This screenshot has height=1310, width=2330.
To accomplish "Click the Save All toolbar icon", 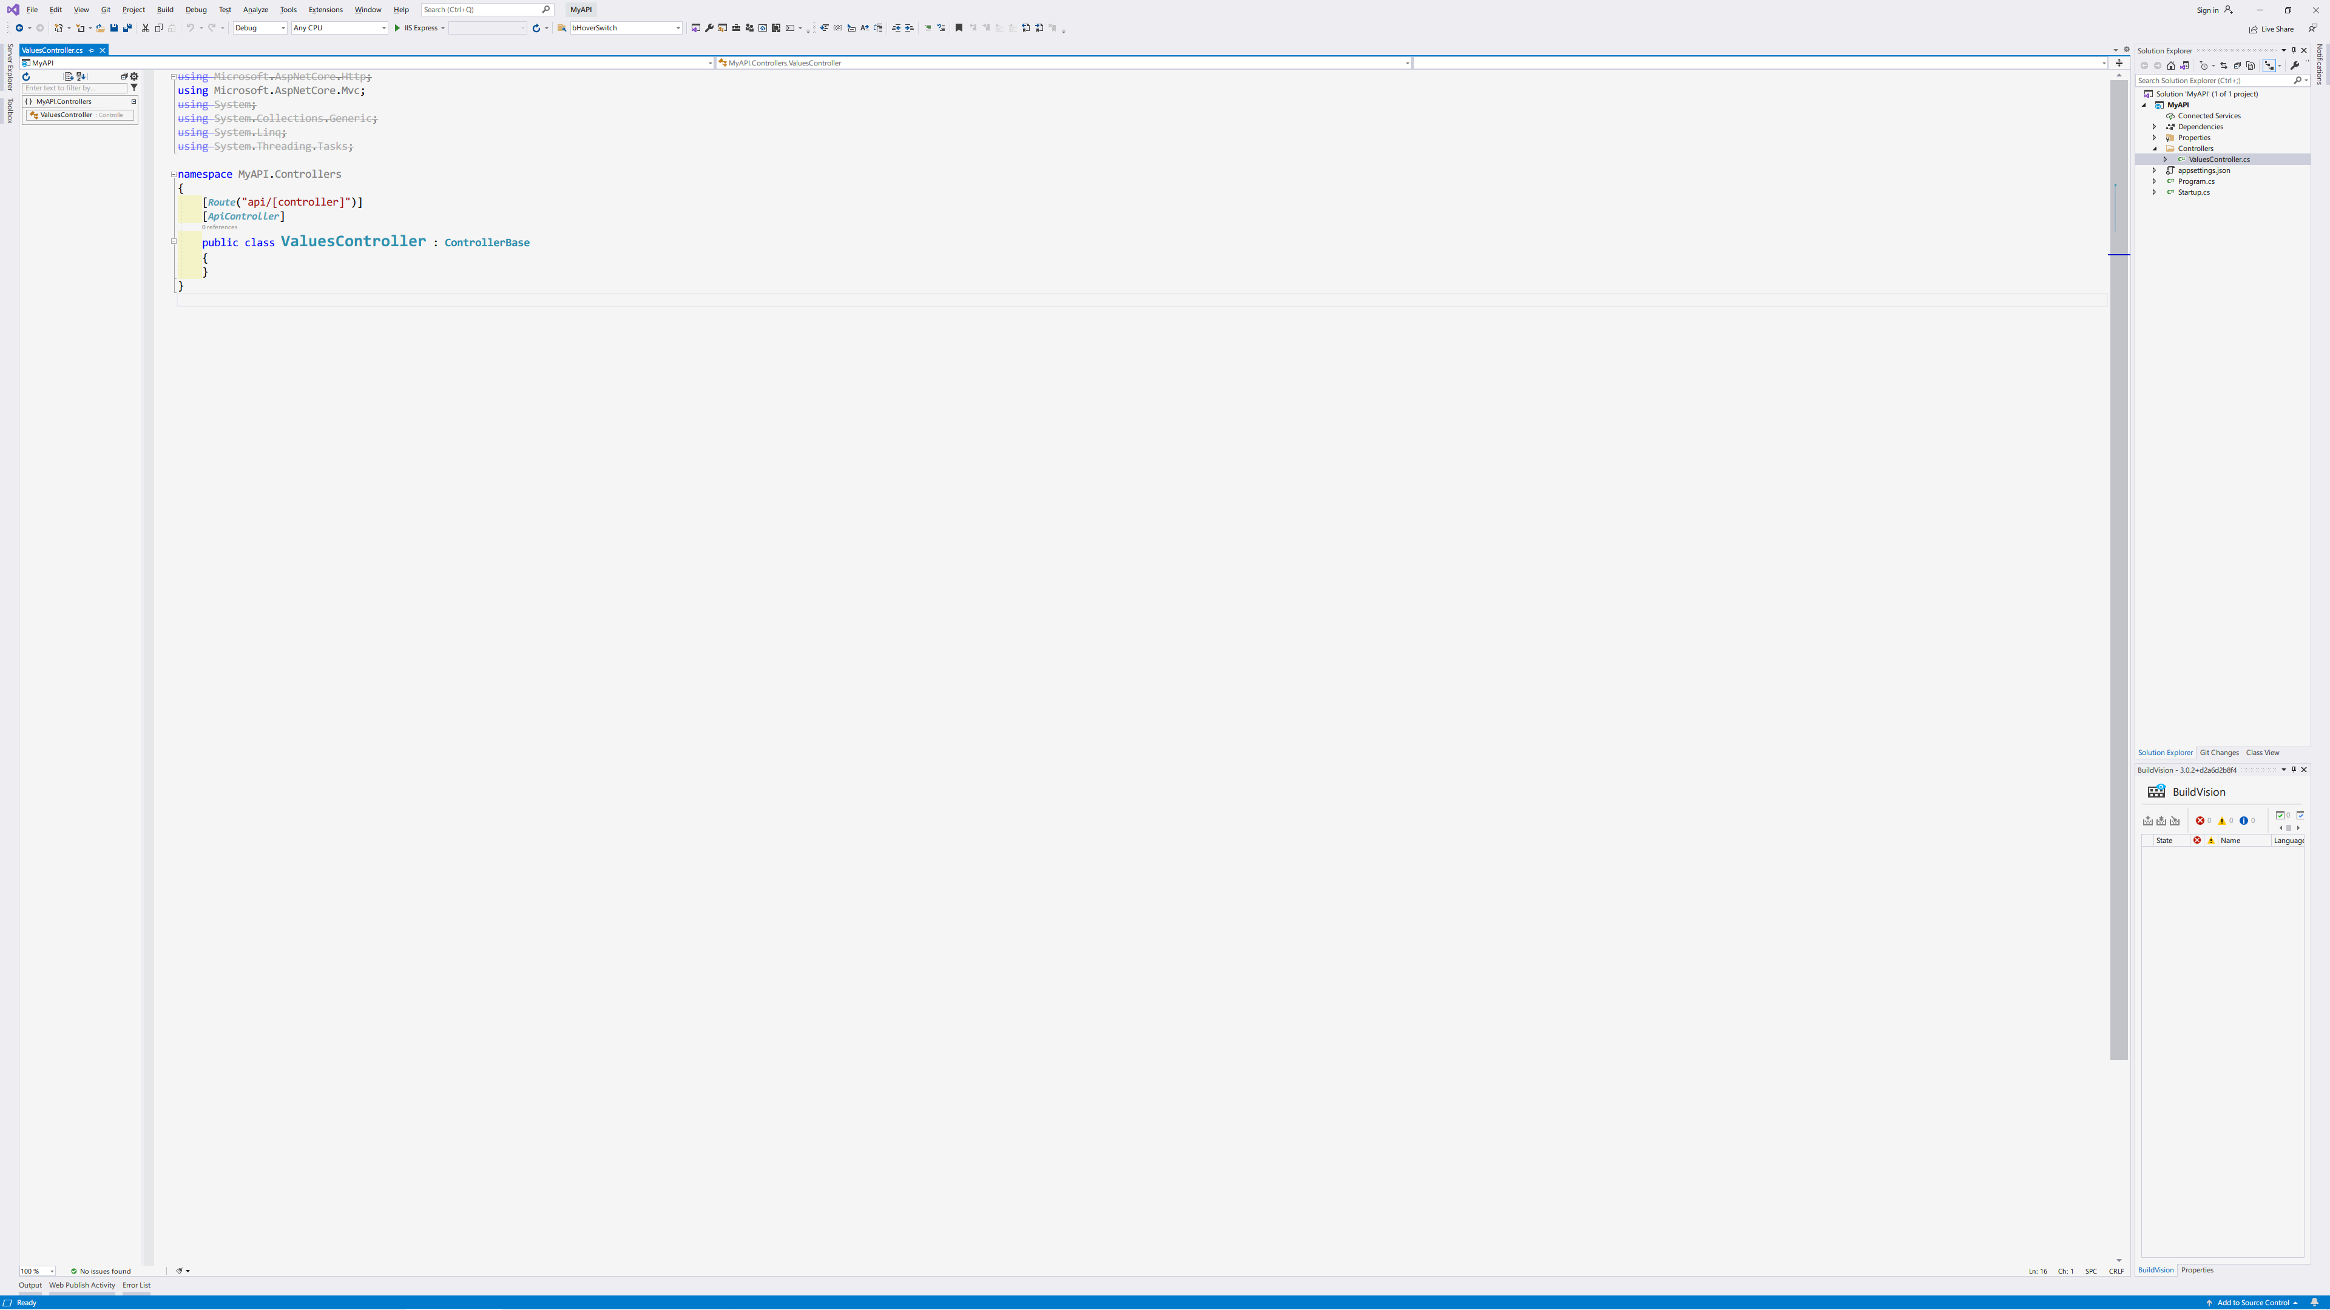I will pyautogui.click(x=127, y=28).
